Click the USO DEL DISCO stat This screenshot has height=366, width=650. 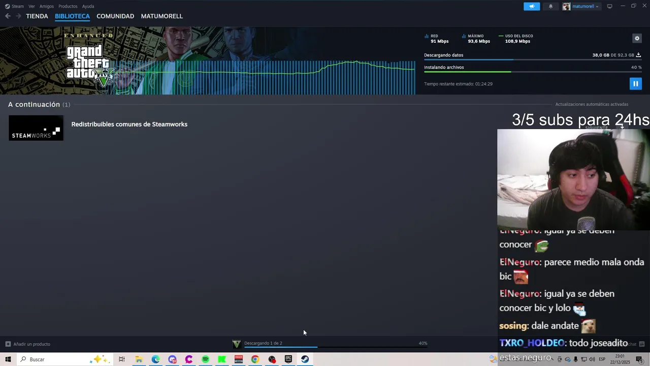(x=516, y=39)
